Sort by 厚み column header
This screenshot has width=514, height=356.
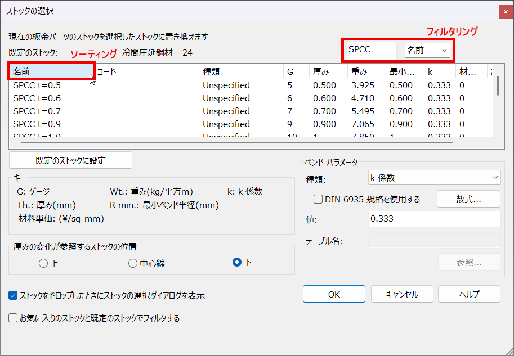point(328,72)
